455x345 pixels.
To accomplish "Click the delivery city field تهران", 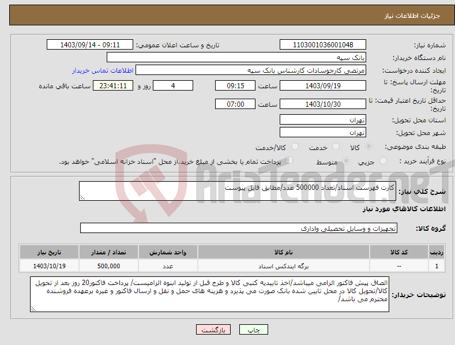I will [x=323, y=133].
